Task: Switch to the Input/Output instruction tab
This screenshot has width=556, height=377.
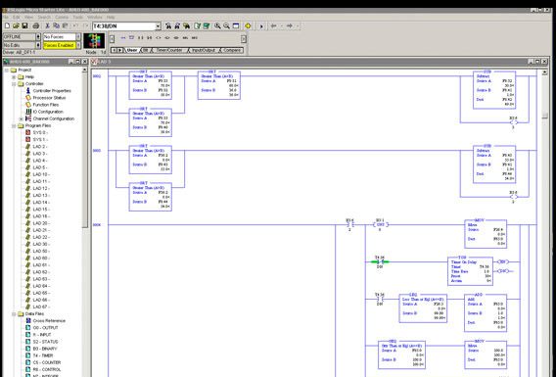Action: tap(203, 50)
